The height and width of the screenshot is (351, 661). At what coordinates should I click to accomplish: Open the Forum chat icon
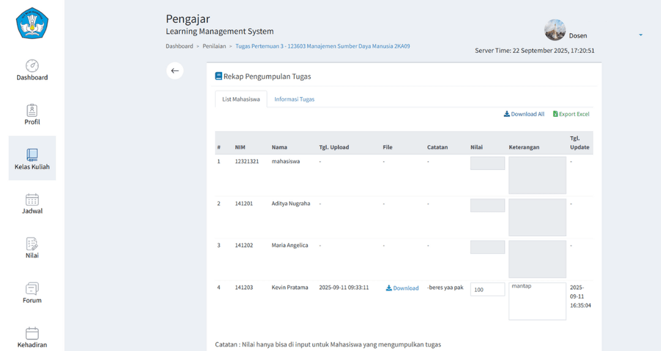[x=32, y=289]
